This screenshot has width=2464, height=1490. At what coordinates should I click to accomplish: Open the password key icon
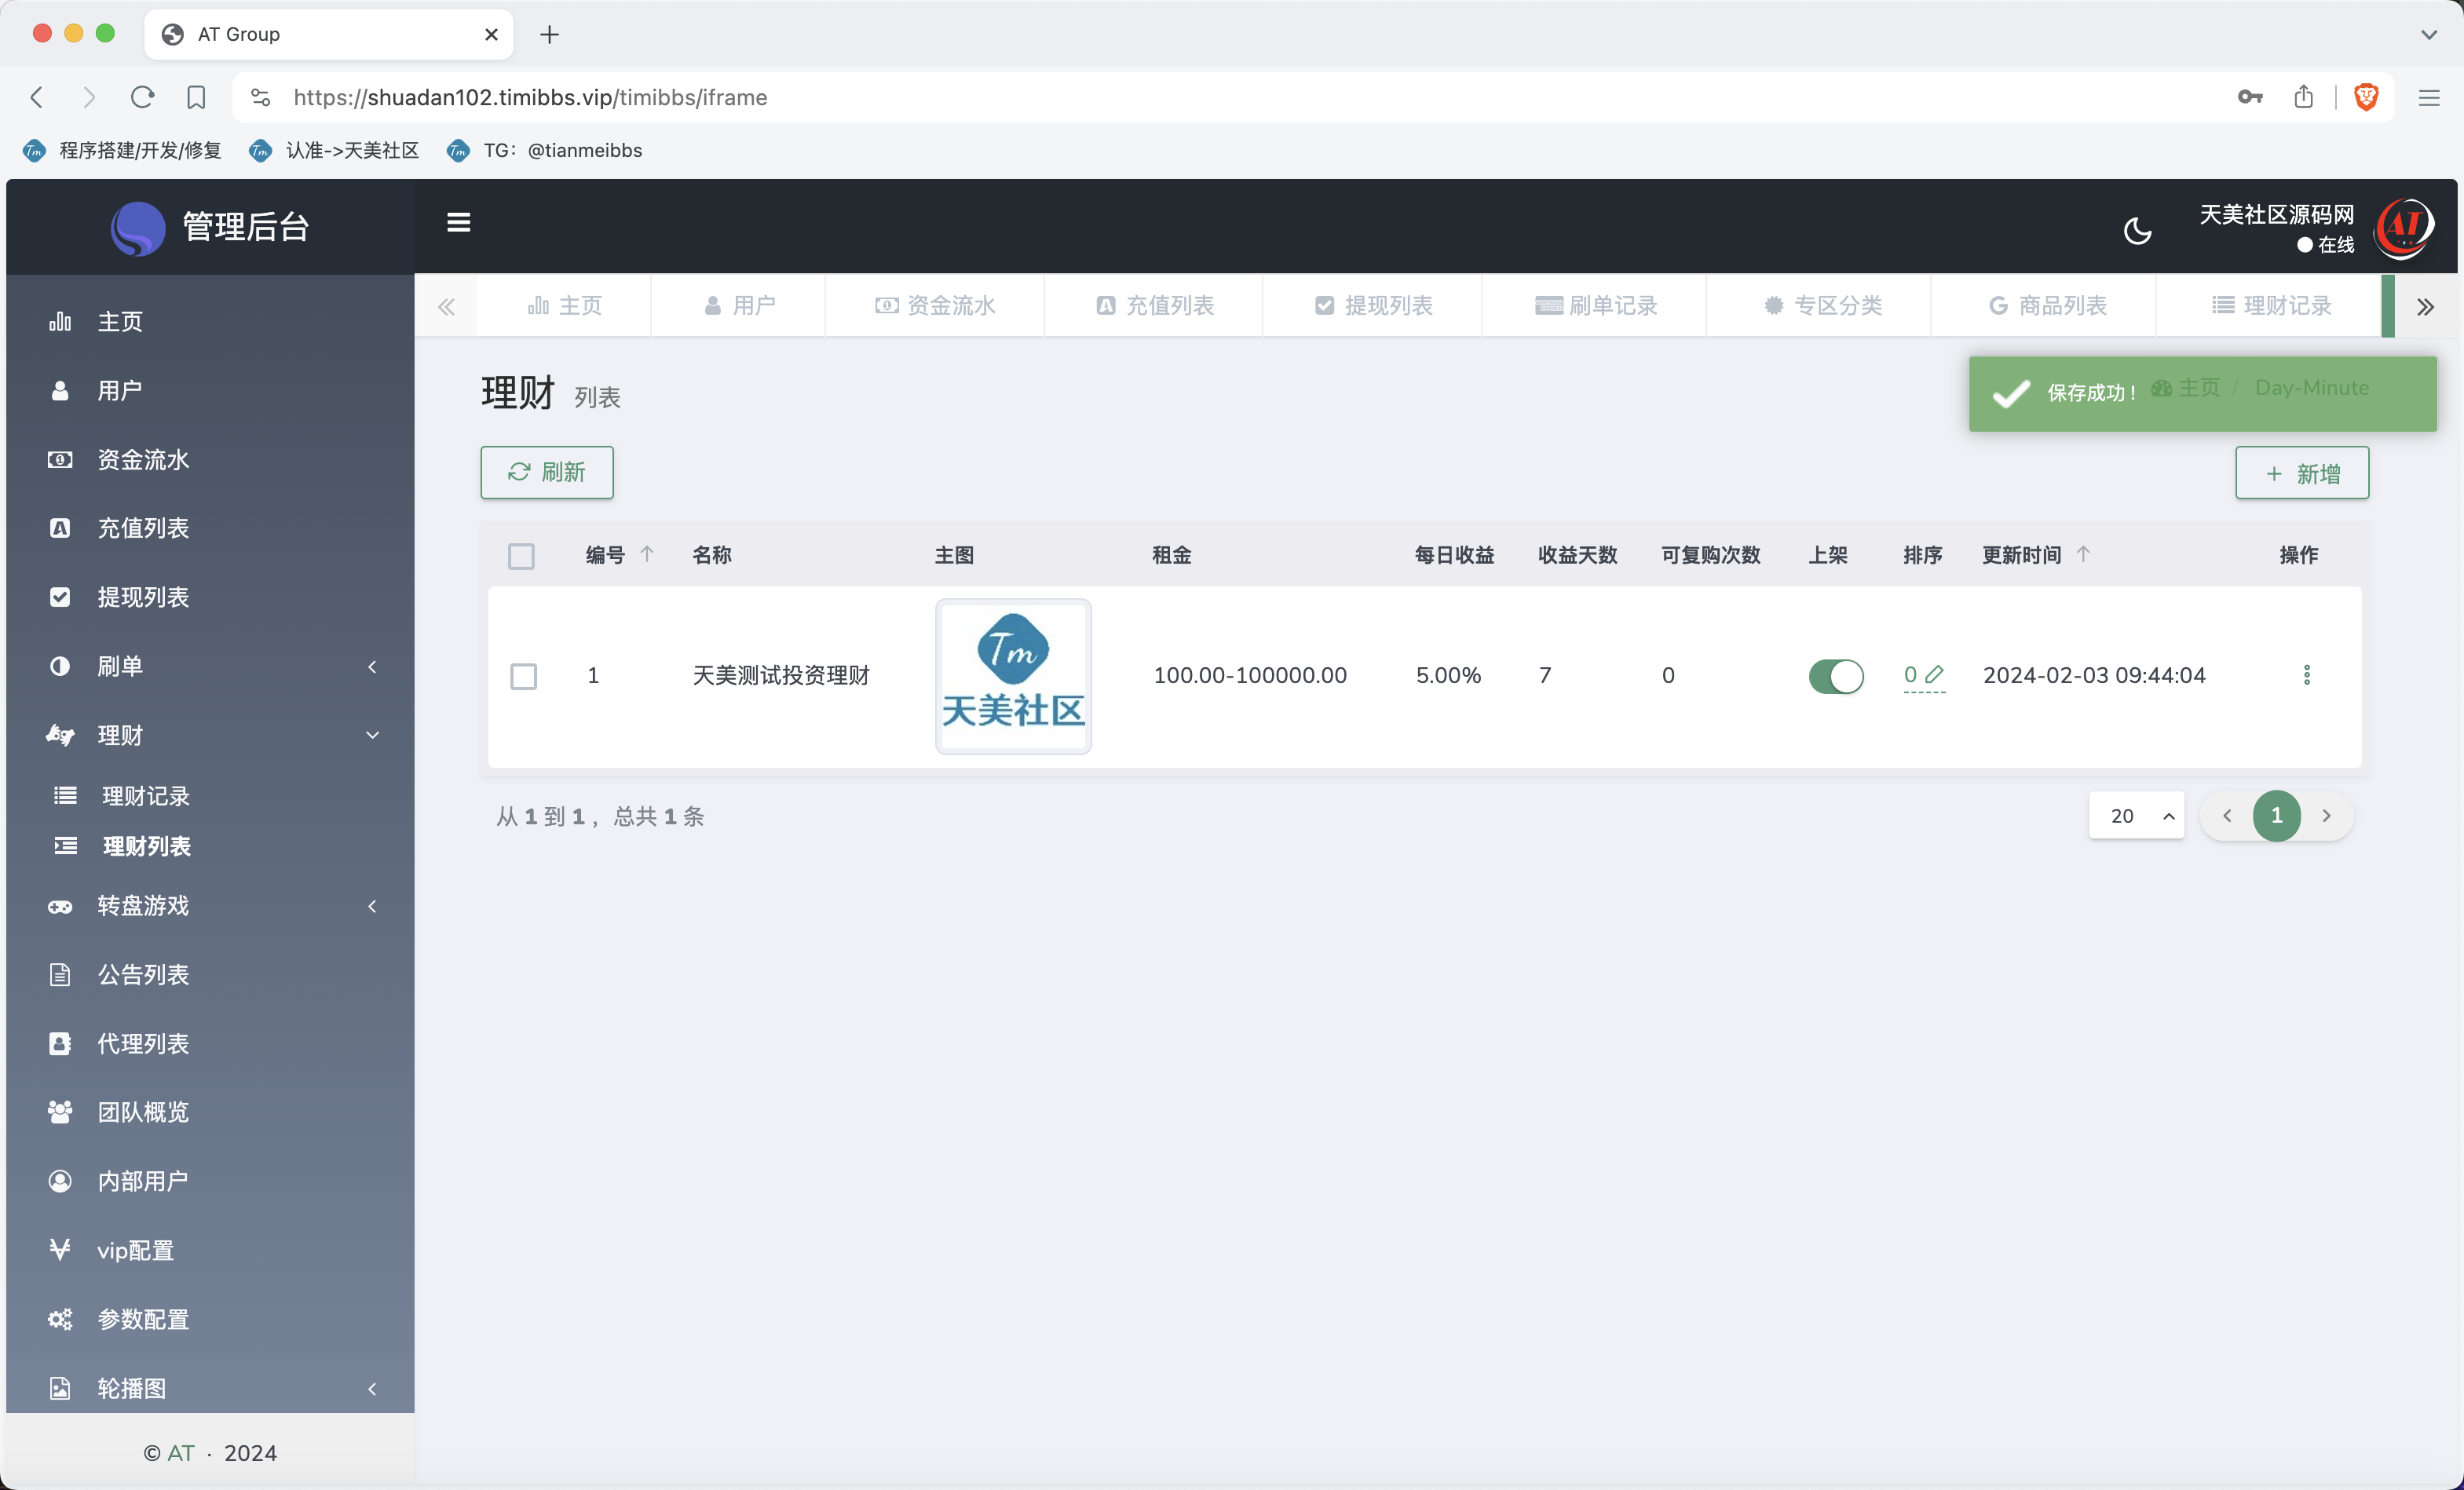point(2250,97)
